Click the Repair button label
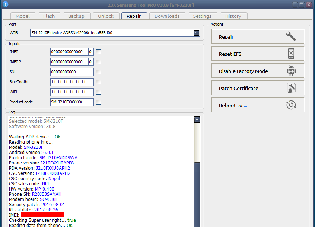 coord(226,37)
